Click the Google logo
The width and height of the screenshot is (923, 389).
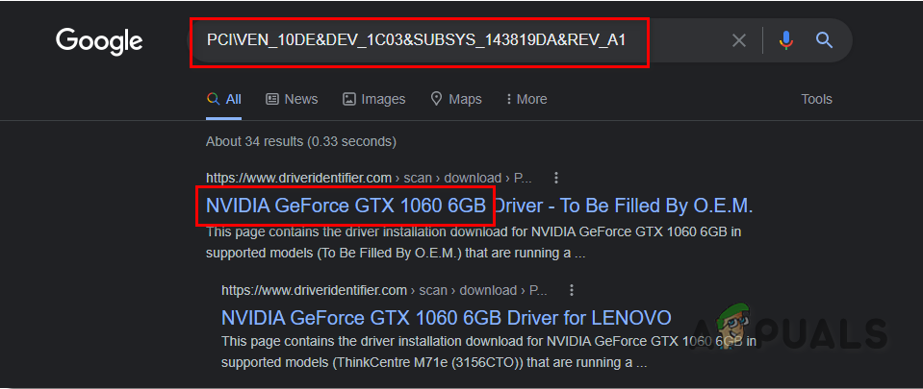point(99,41)
